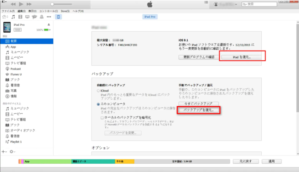Image resolution: width=299 pixels, height=172 pixels.
Task: Open the iTunes U graduation cap icon
Action: [34, 17]
